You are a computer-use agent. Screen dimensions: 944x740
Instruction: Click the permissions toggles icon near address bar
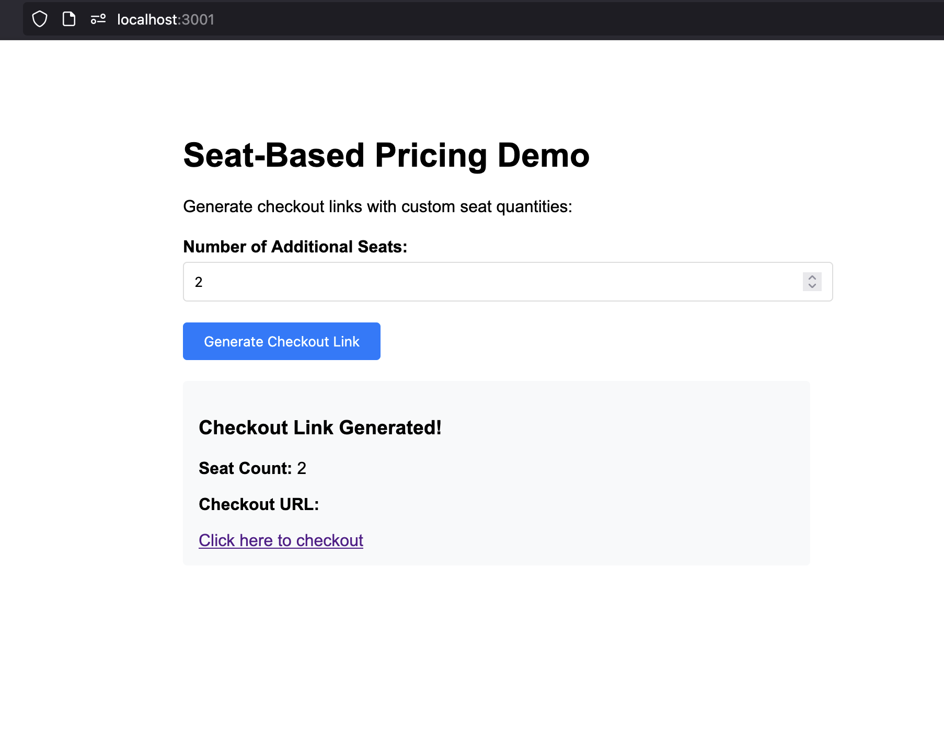(98, 19)
